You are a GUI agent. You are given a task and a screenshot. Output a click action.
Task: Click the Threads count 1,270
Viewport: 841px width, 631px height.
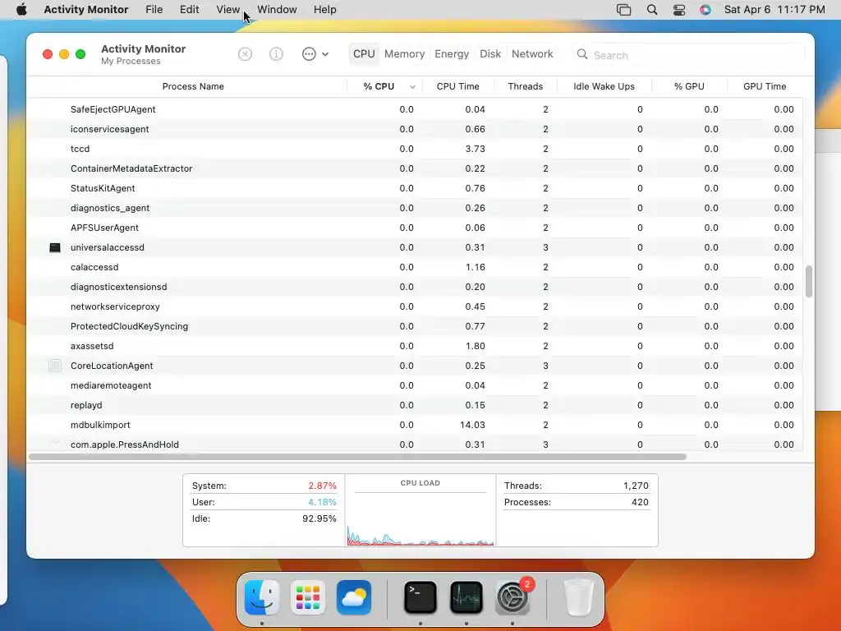coord(636,486)
